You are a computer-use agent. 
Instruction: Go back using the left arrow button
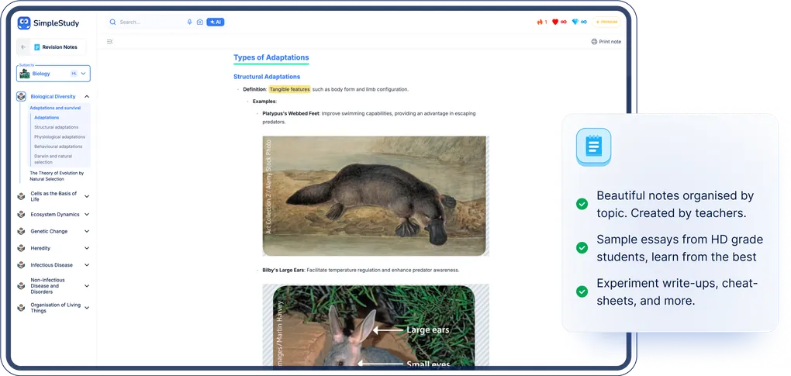coord(23,47)
